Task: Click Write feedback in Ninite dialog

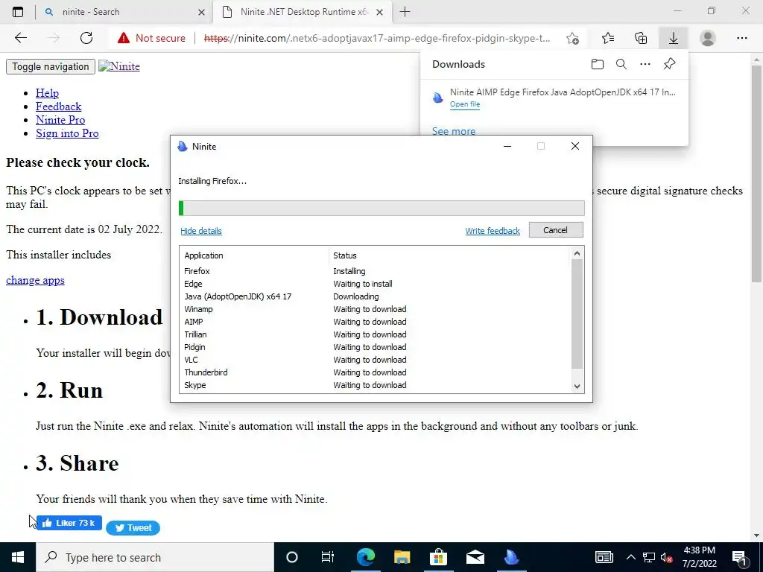Action: click(x=493, y=231)
